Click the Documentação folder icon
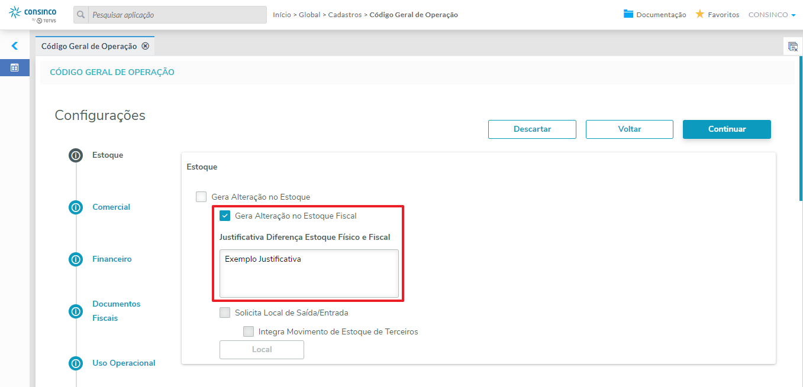 [628, 14]
